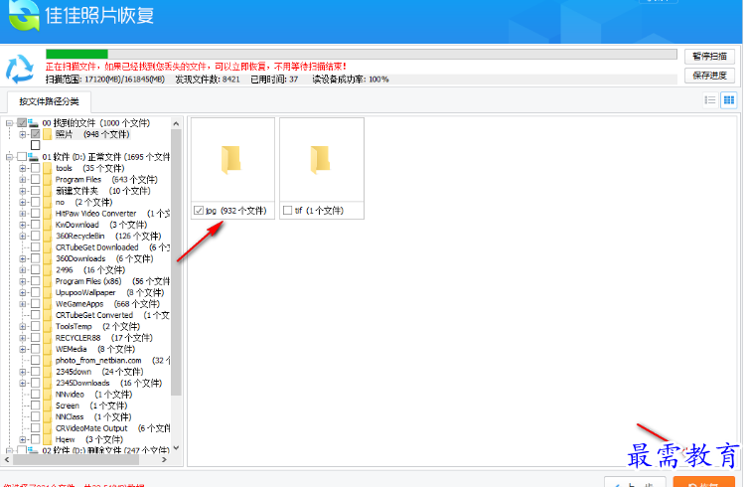Click the blue recycle arrows scan icon
This screenshot has width=748, height=487.
[x=20, y=69]
